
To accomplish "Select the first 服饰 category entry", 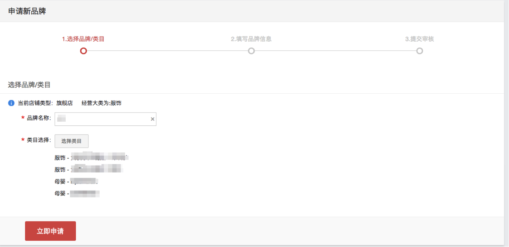I will coord(91,157).
